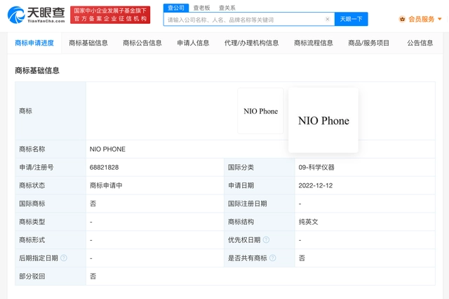The height and width of the screenshot is (299, 449).
Task: Click into the company name search field
Action: click(244, 20)
